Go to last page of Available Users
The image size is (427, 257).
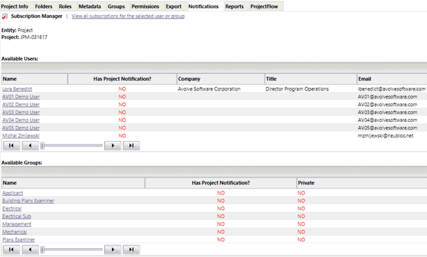[131, 146]
